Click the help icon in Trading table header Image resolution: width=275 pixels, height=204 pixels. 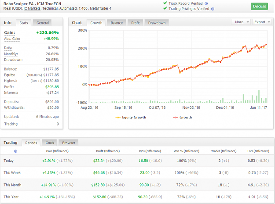pos(15,151)
